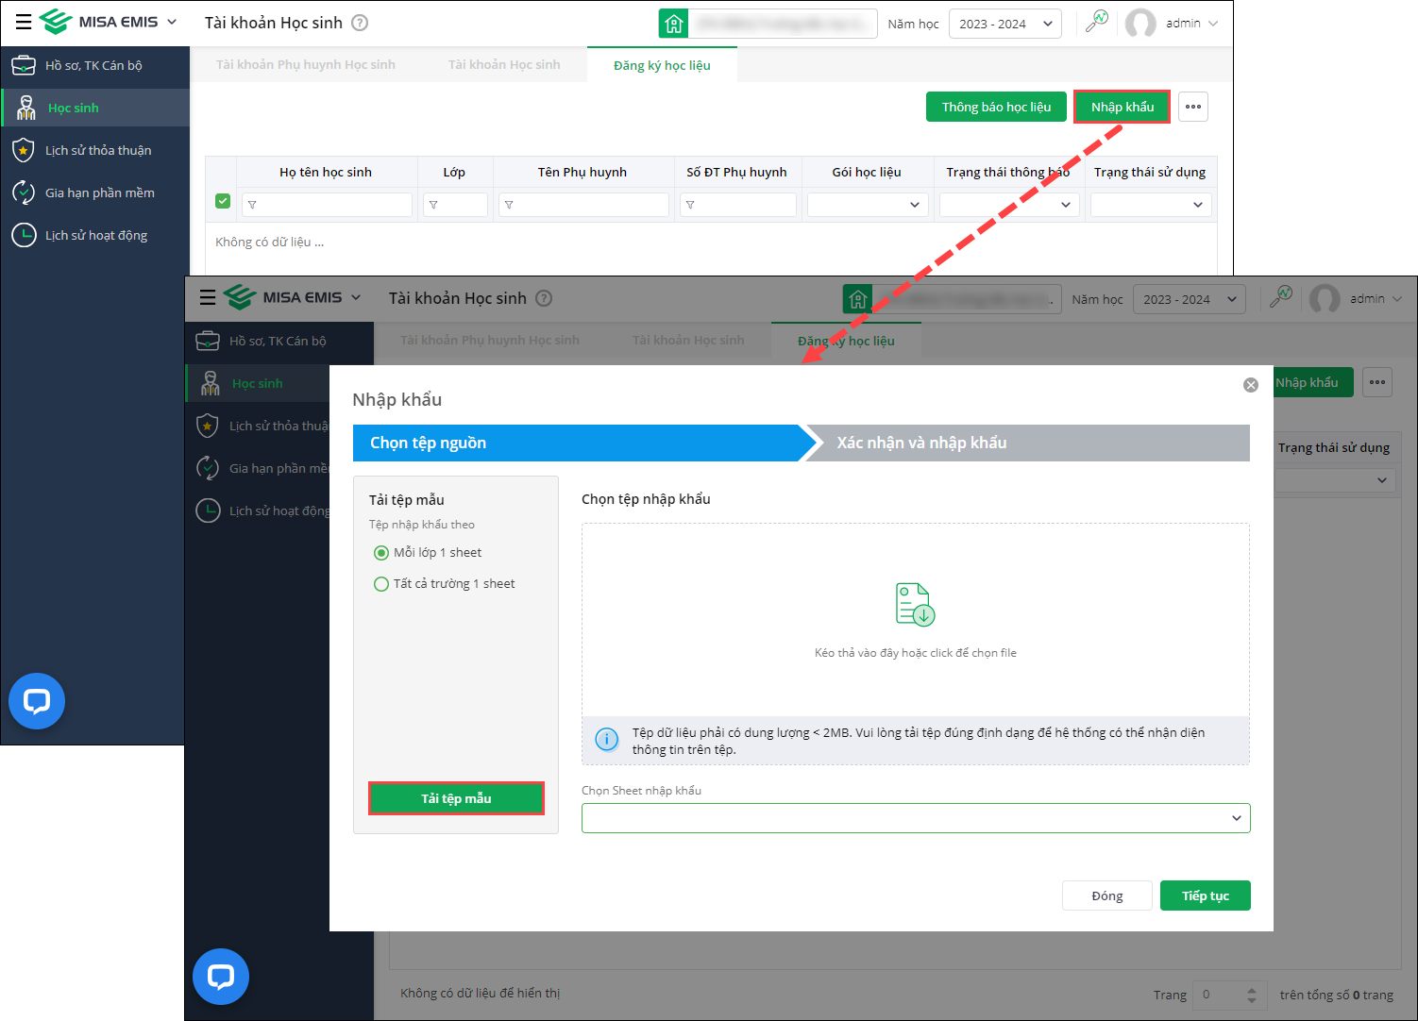
Task: Click the Gia hạn phần mềm renew icon, front window
Action: (208, 468)
